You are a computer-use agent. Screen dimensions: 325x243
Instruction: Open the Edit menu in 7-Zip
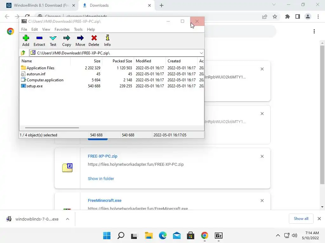(x=34, y=29)
